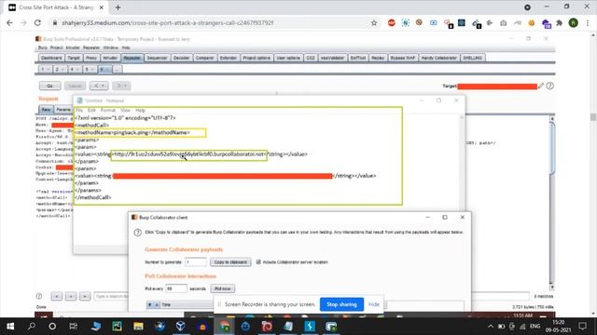Viewport: 597px width, 335px height.
Task: Open the Chrome three-dot menu
Action: click(x=588, y=22)
